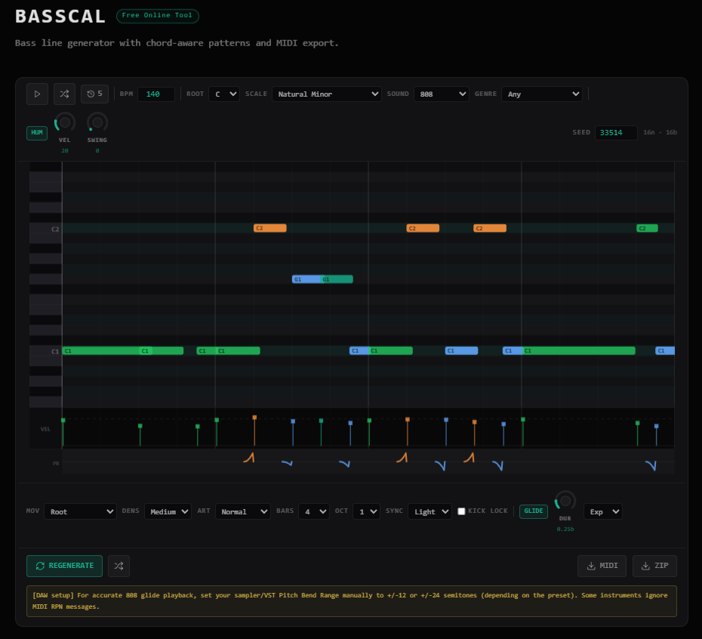The image size is (702, 639).
Task: Click the C2 piano key label
Action: tap(54, 229)
